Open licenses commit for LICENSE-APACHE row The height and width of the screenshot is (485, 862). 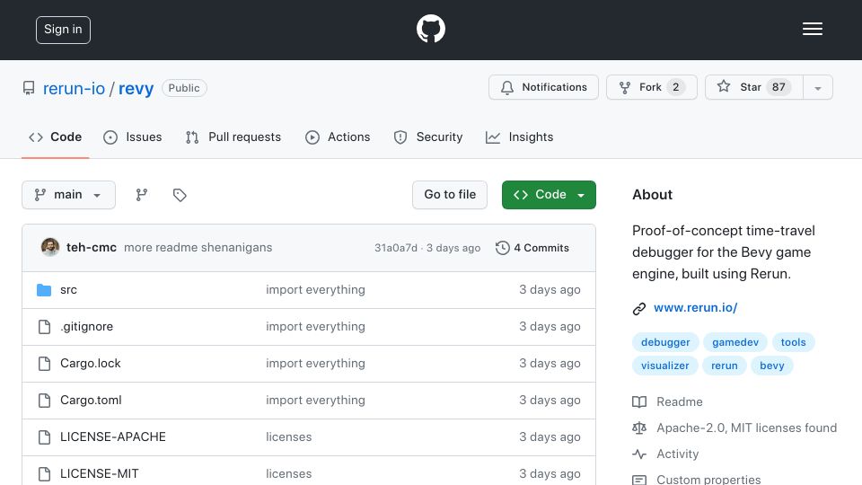click(x=288, y=437)
